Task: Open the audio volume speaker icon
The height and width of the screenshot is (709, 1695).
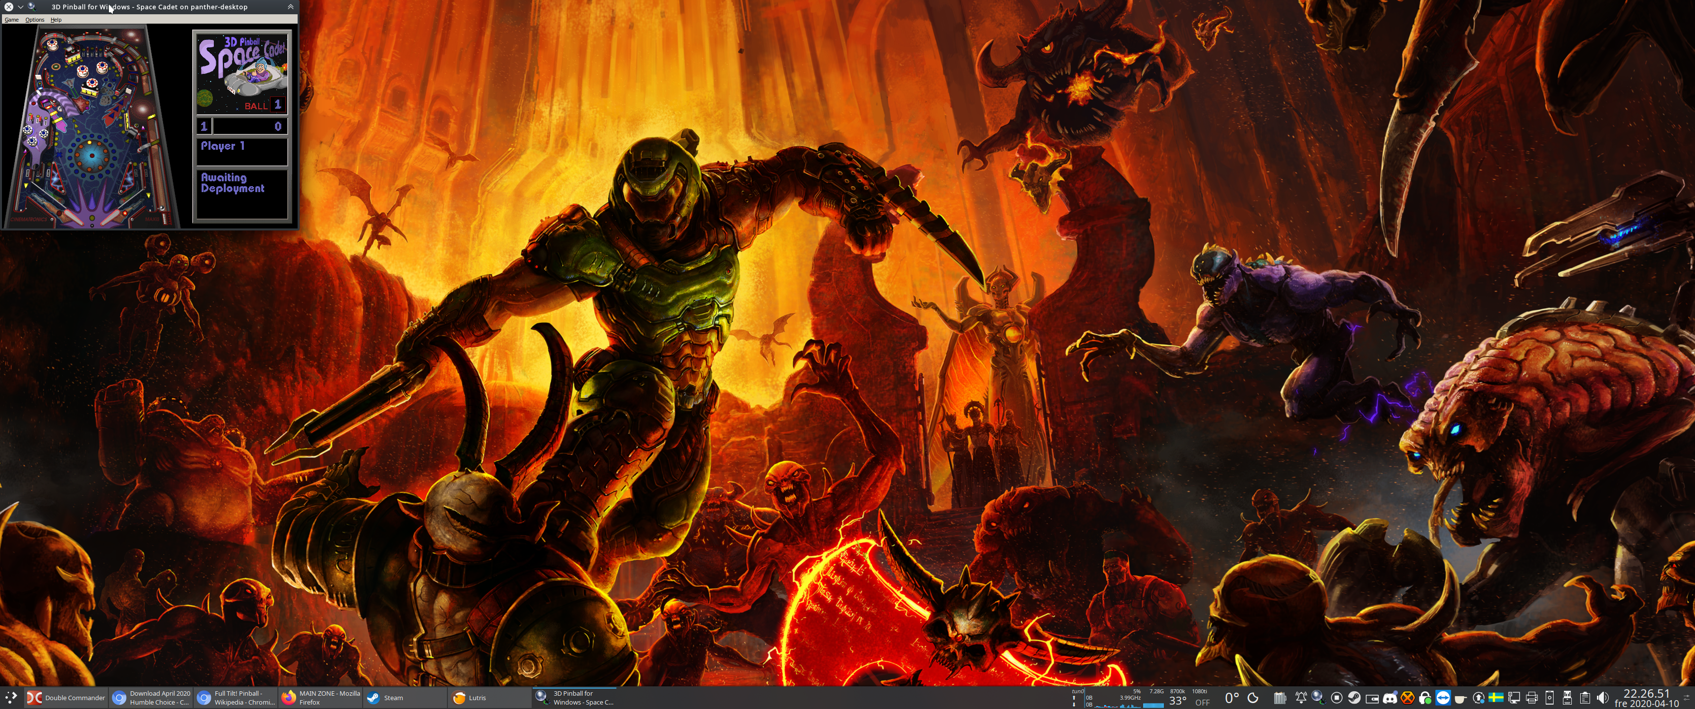Action: click(x=1602, y=698)
